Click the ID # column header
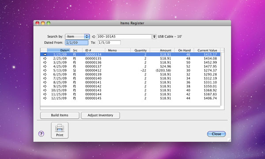The width and height of the screenshot is (265, 159). pyautogui.click(x=94, y=50)
